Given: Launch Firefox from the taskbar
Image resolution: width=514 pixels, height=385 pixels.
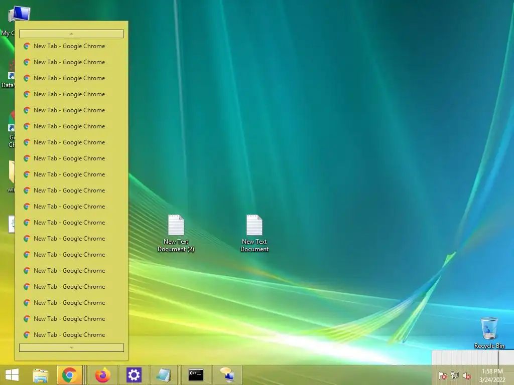Looking at the screenshot, I should [102, 375].
